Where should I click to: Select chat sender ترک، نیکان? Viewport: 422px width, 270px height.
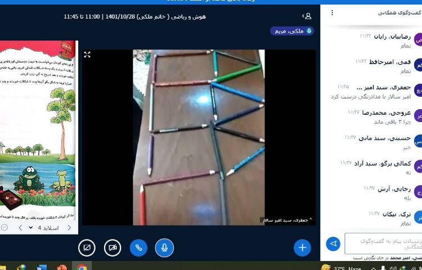pos(397,214)
